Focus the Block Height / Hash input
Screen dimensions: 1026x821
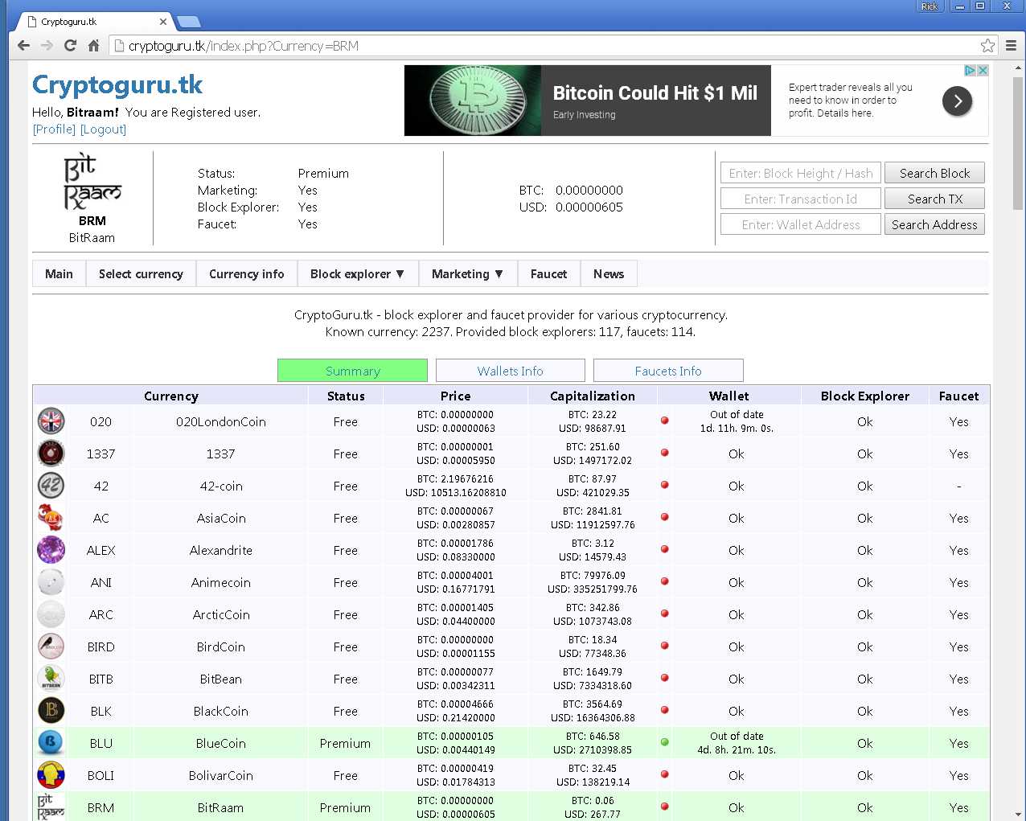(801, 173)
